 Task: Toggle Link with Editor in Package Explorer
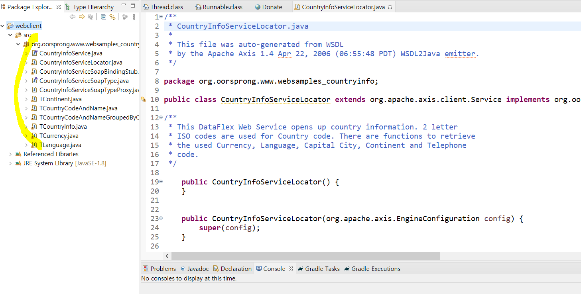click(x=112, y=17)
